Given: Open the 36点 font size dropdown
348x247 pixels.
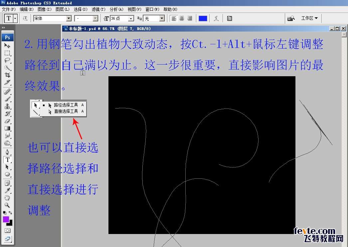Looking at the screenshot, I should coord(131,18).
